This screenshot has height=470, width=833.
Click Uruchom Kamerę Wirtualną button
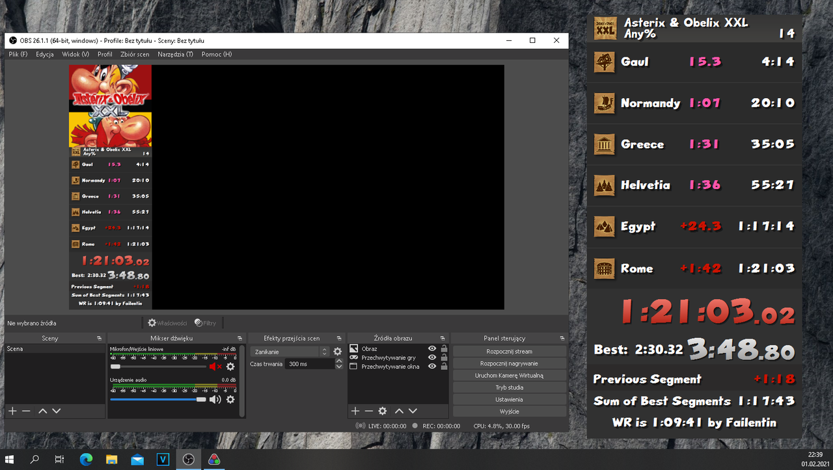click(510, 375)
